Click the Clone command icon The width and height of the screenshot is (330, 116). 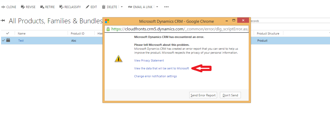point(3,7)
